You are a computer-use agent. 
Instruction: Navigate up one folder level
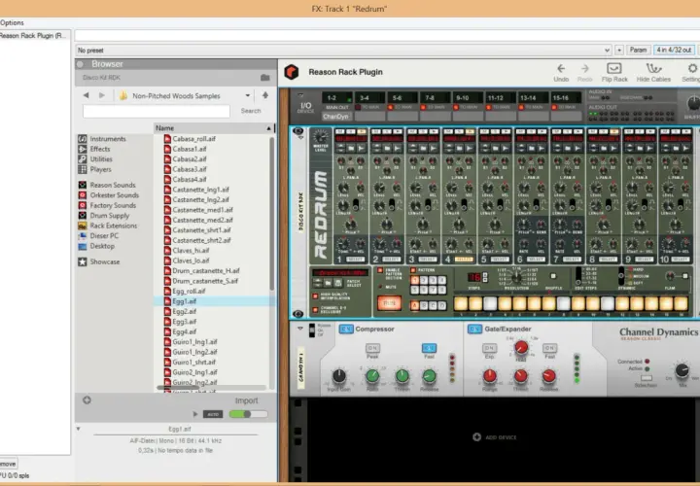tap(265, 95)
